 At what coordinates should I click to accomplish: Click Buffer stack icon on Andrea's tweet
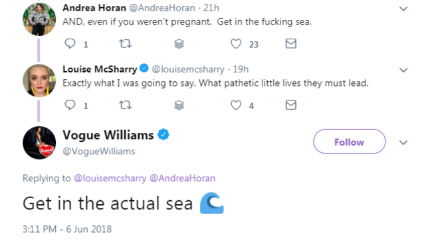[x=179, y=44]
